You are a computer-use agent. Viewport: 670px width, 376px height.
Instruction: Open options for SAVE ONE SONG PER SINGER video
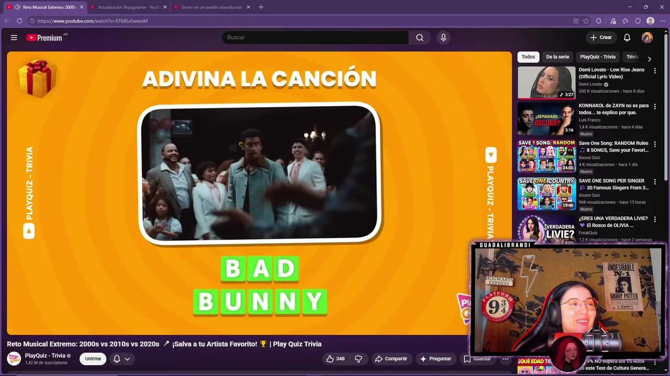point(655,182)
